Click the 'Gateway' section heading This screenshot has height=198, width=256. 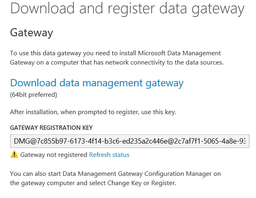point(31,33)
